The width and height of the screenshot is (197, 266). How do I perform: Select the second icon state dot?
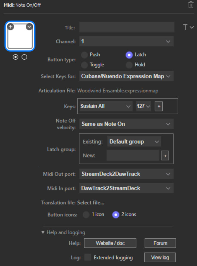(x=24, y=57)
